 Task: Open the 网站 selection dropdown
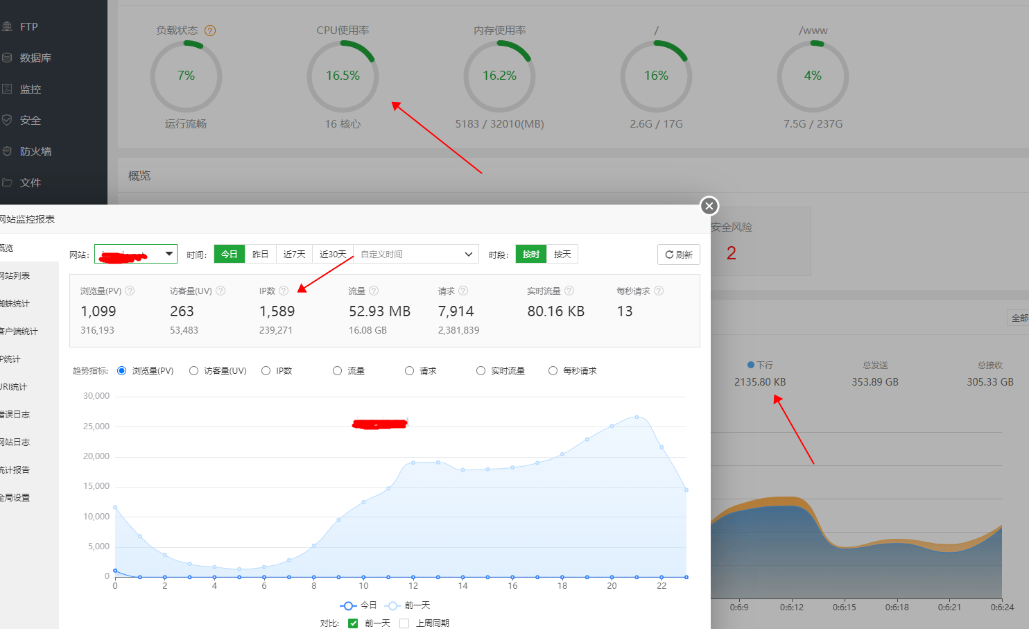tap(136, 254)
